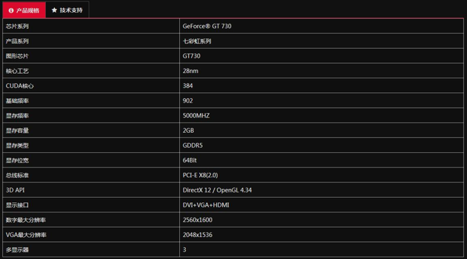
Task: Click the 2GB memory capacity value
Action: click(188, 130)
